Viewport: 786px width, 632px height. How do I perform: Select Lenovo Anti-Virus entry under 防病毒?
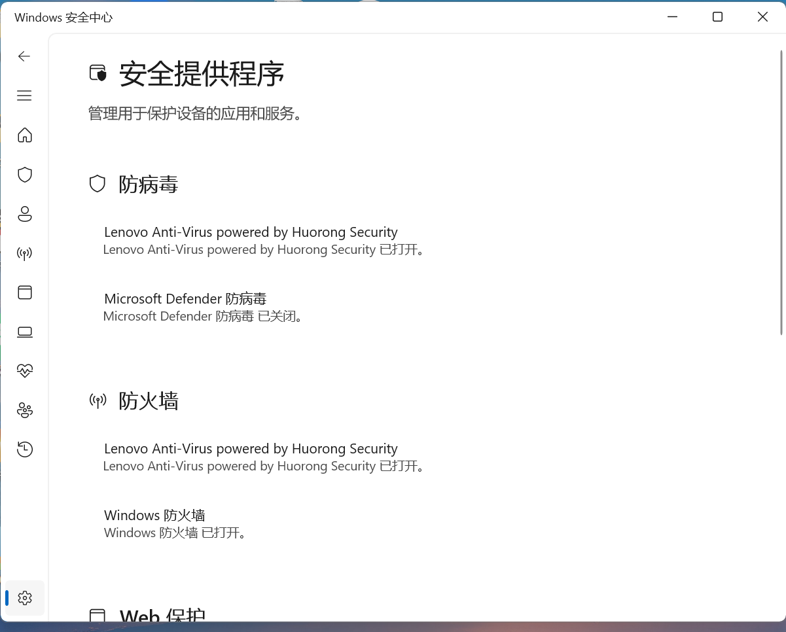(264, 240)
